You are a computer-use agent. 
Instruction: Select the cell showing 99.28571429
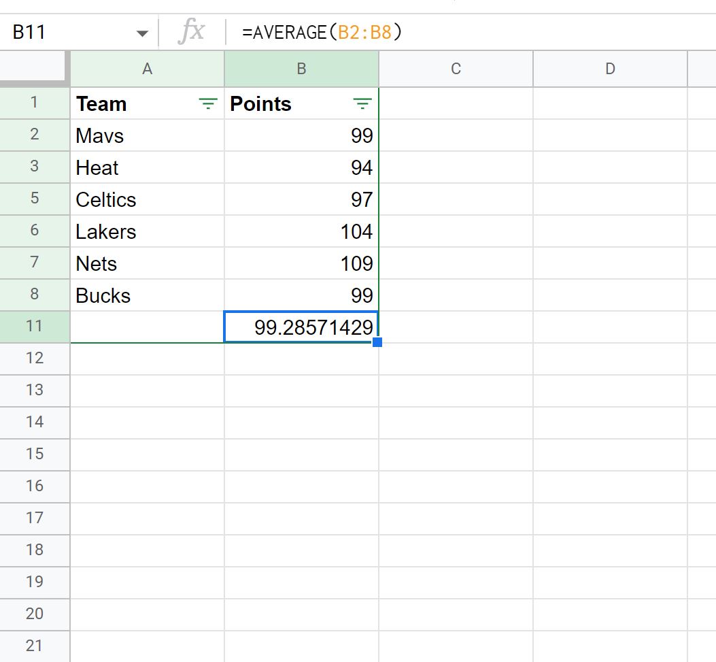click(x=301, y=327)
